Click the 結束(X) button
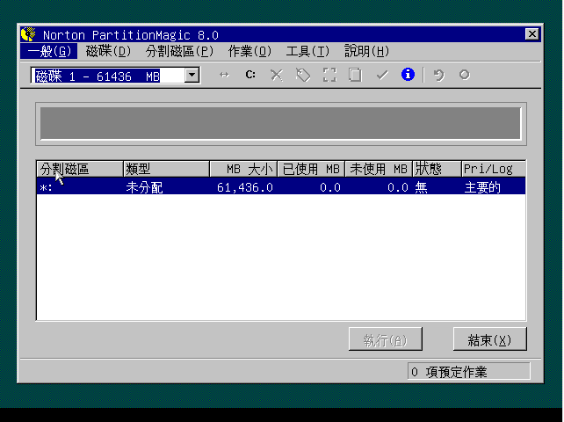The image size is (564, 422). pos(489,338)
